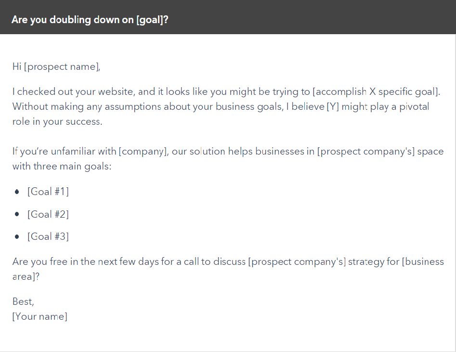Click the [prospect name] placeholder
The height and width of the screenshot is (352, 456).
pos(62,67)
